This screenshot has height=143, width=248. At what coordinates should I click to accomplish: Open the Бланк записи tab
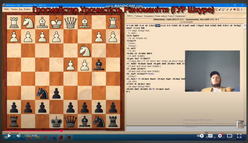pyautogui.click(x=161, y=16)
